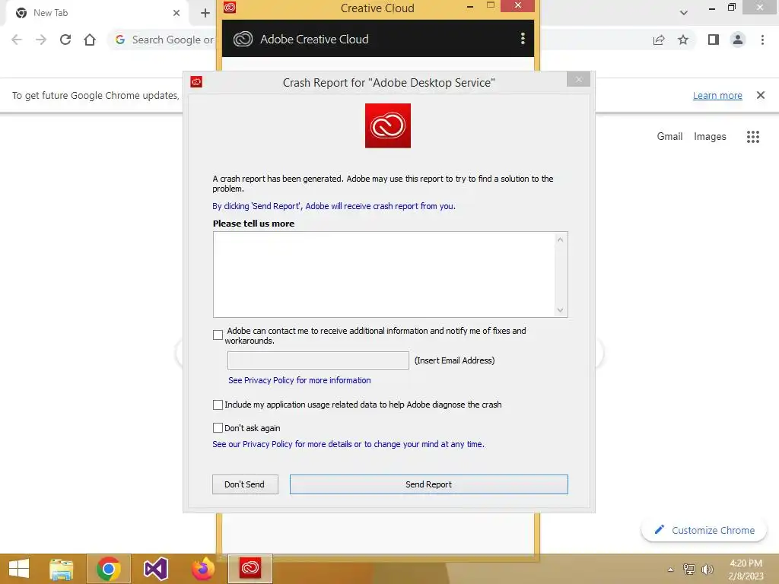Share this page icon in Chrome
The image size is (779, 584).
tap(659, 40)
